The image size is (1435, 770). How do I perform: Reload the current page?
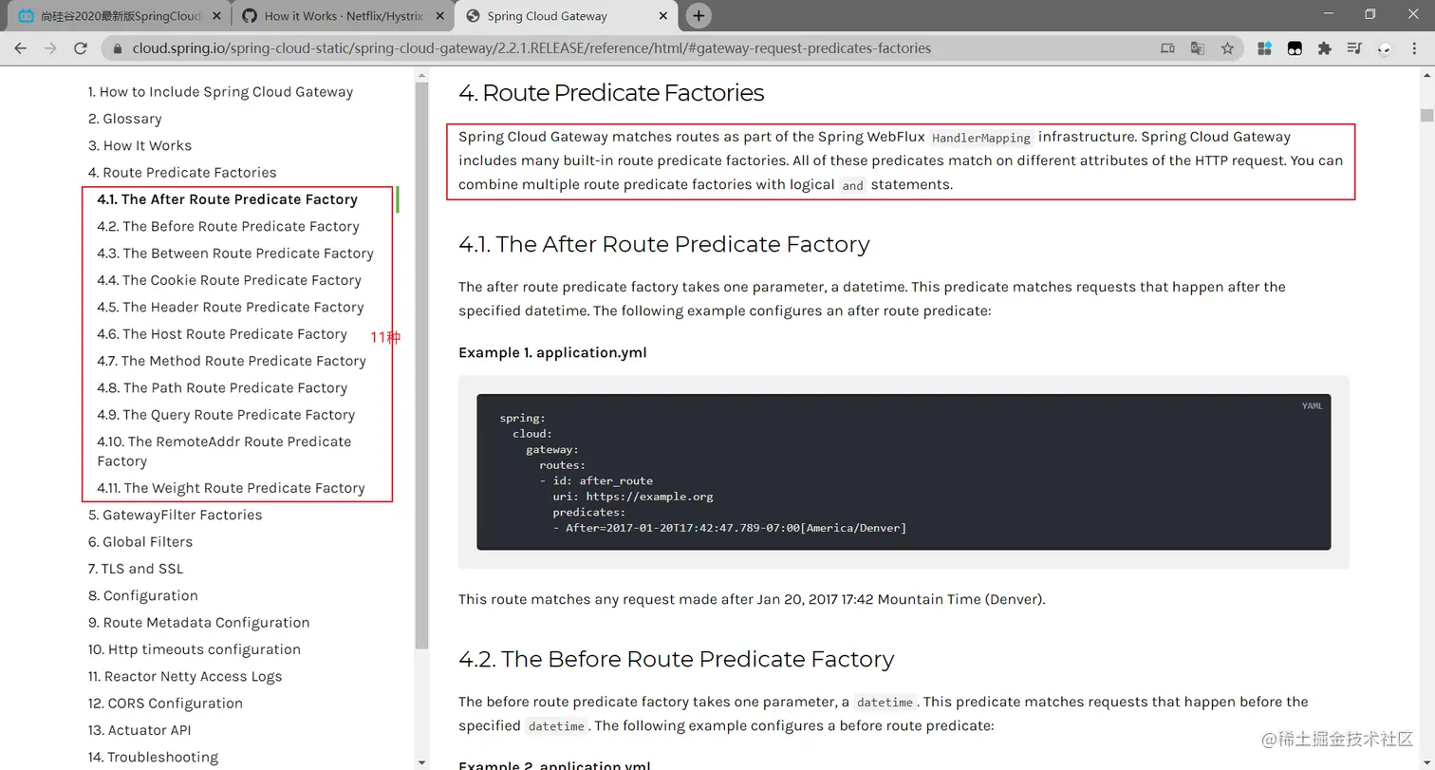(81, 48)
